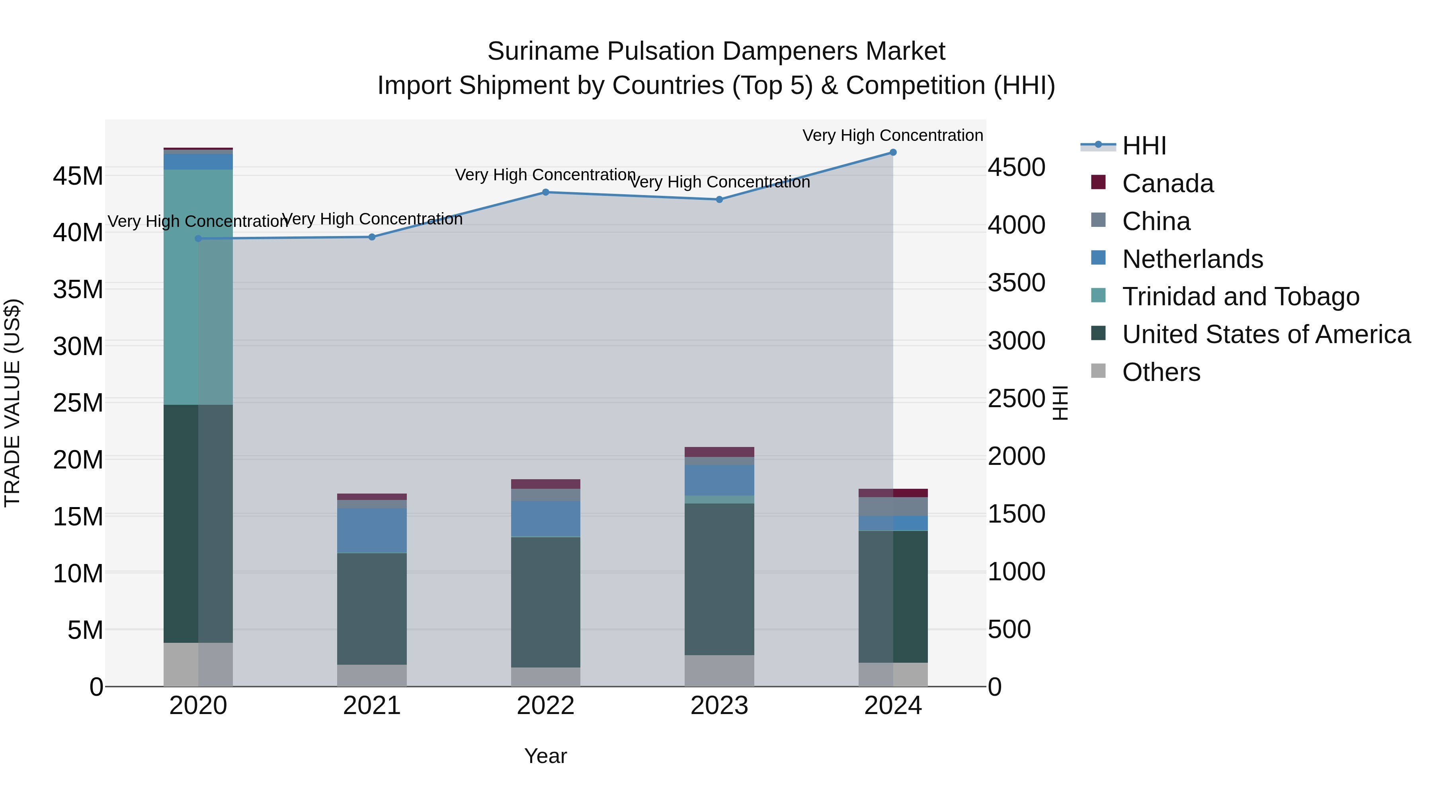The height and width of the screenshot is (806, 1433).
Task: Click the Netherlands blue color swatch
Action: coord(1098,258)
